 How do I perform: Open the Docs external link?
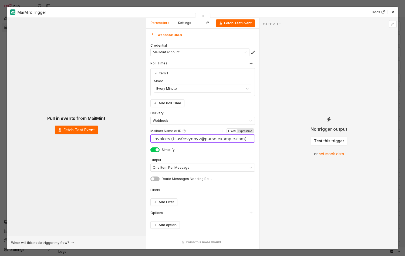click(x=378, y=12)
